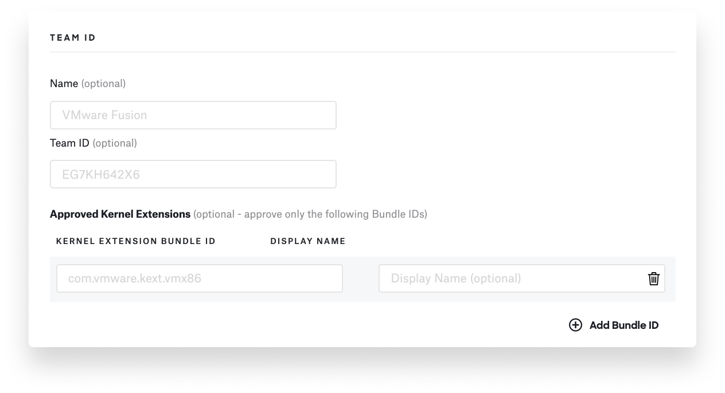The width and height of the screenshot is (725, 393).
Task: Click the plus circle icon
Action: 575,325
